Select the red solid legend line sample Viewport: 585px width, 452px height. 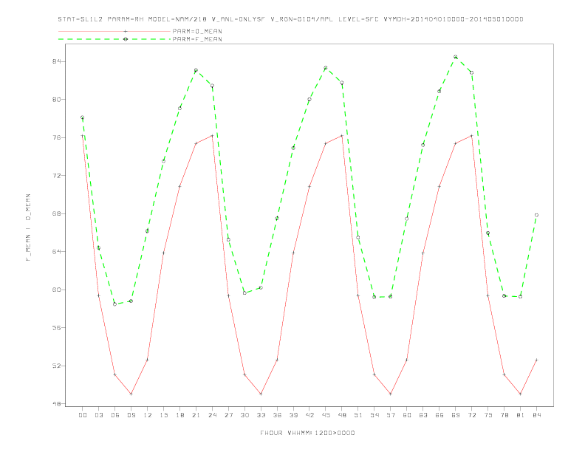coord(114,31)
